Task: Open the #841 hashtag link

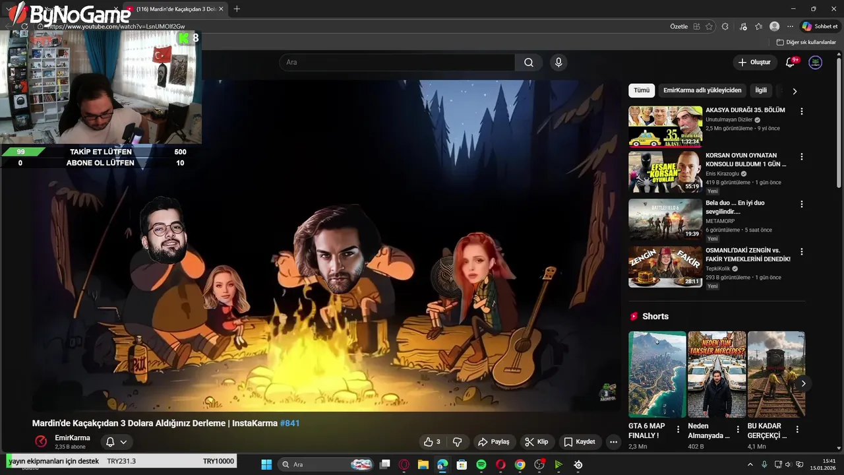Action: pos(289,423)
